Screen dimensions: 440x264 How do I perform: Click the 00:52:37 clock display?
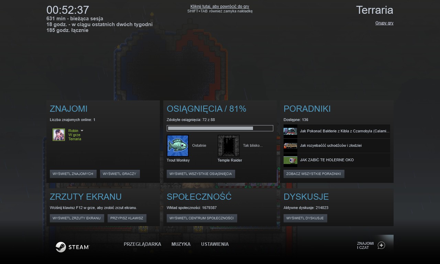coord(68,10)
